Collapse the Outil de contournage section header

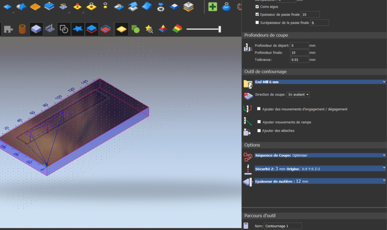314,72
